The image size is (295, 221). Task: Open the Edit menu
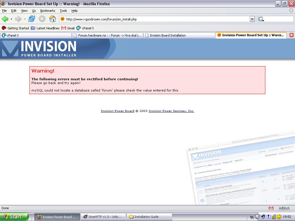[14, 11]
